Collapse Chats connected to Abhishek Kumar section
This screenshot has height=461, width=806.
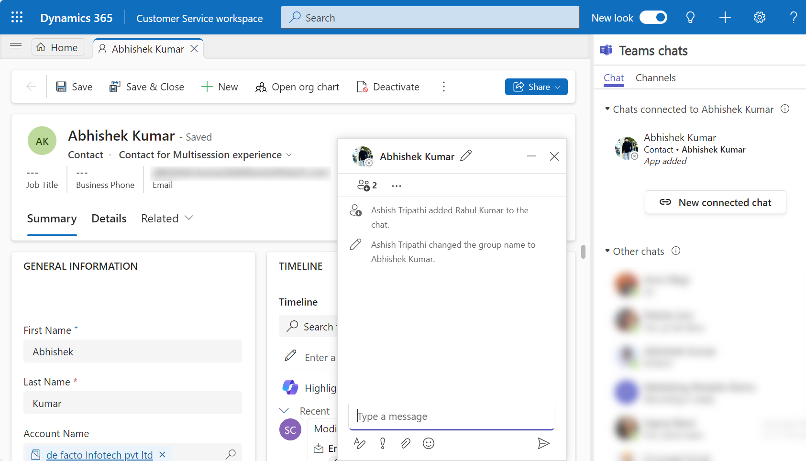pyautogui.click(x=607, y=109)
